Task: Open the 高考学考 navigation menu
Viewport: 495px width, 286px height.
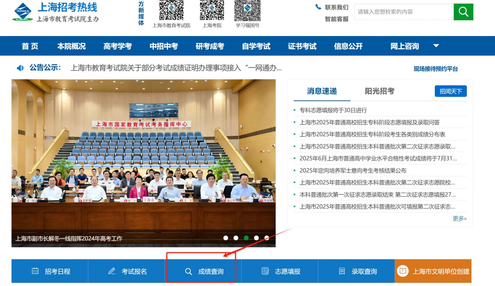Action: click(118, 46)
